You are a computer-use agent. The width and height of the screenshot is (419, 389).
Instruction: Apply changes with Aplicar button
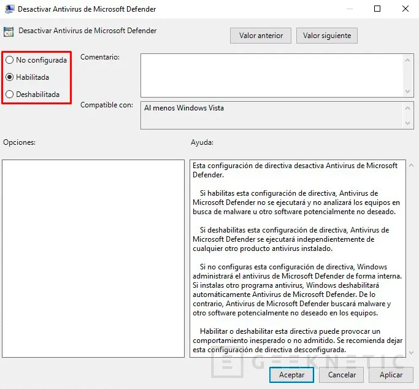click(391, 375)
